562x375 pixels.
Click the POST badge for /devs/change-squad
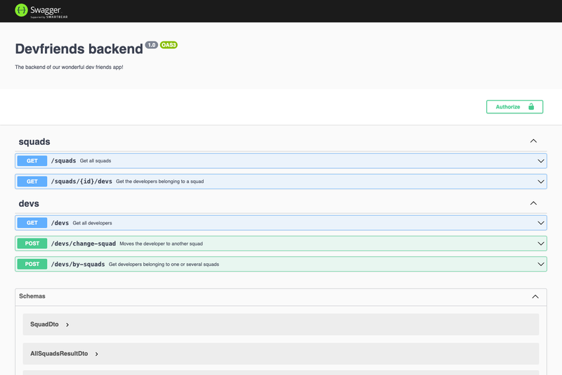tap(32, 243)
